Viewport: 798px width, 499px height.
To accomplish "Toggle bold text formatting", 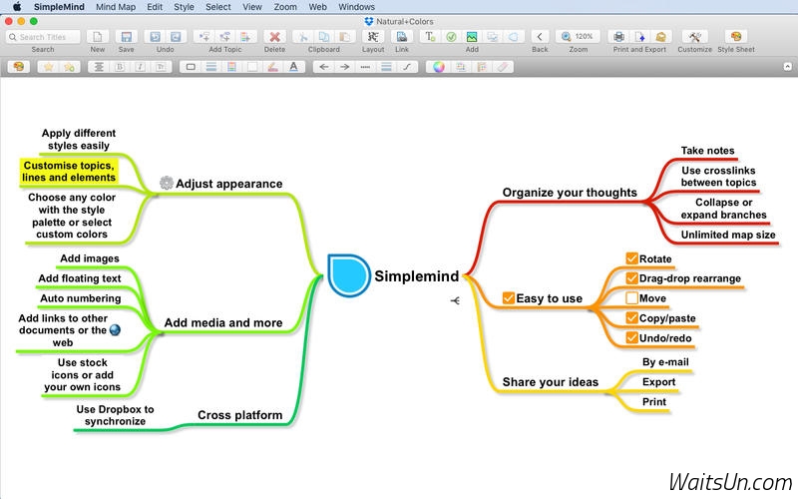I will [120, 67].
